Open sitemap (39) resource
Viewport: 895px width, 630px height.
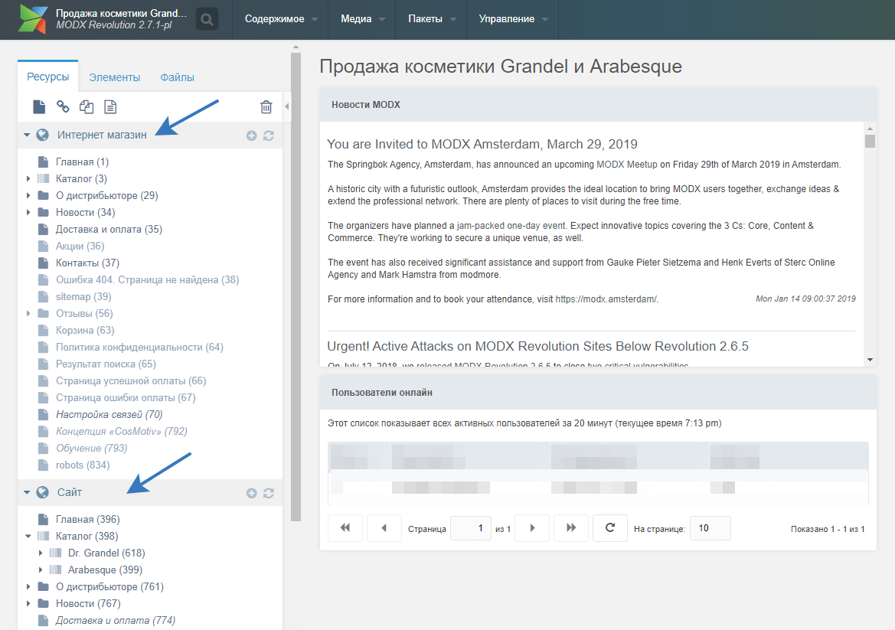coord(83,296)
